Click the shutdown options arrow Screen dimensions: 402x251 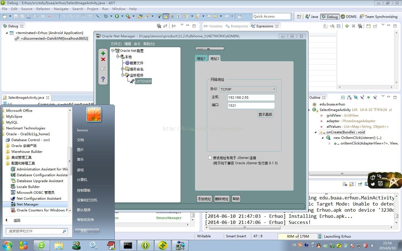(x=96, y=231)
